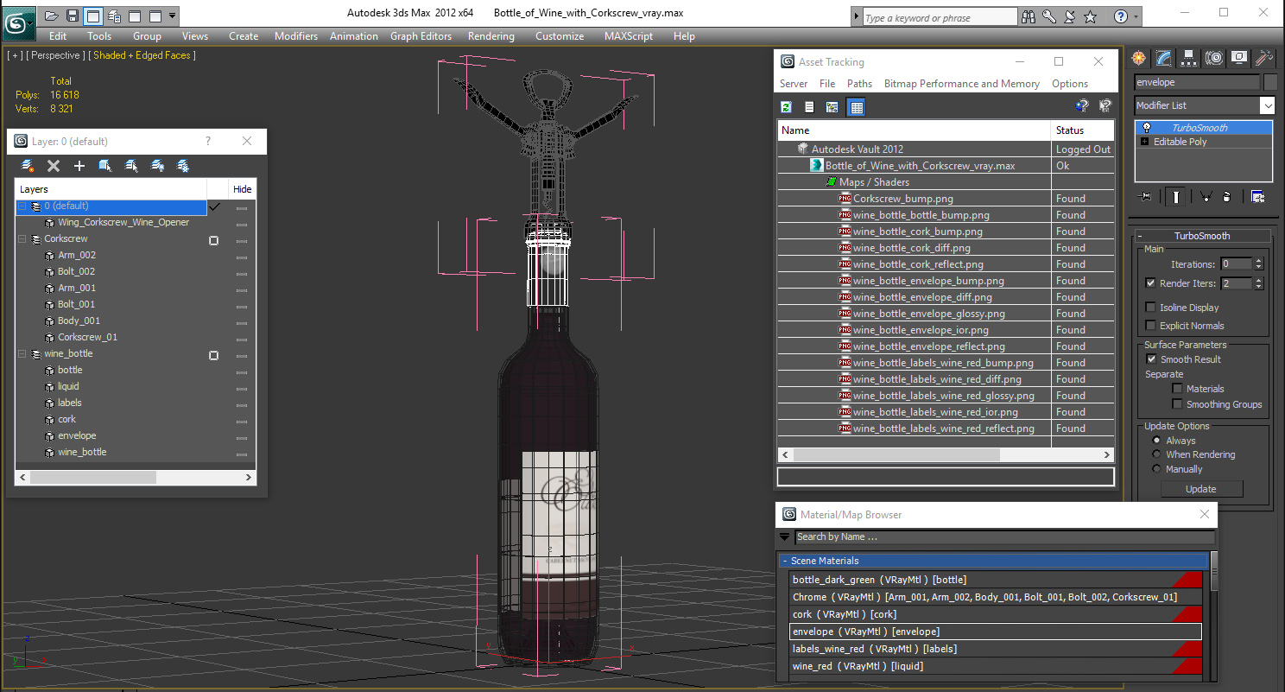1285x692 pixels.
Task: Click Refresh icon in Asset Tracking toolbar
Action: click(787, 107)
